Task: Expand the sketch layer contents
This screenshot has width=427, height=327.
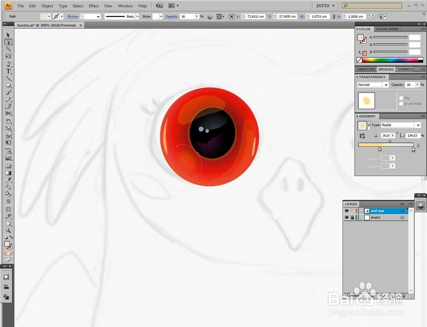Action: 361,217
